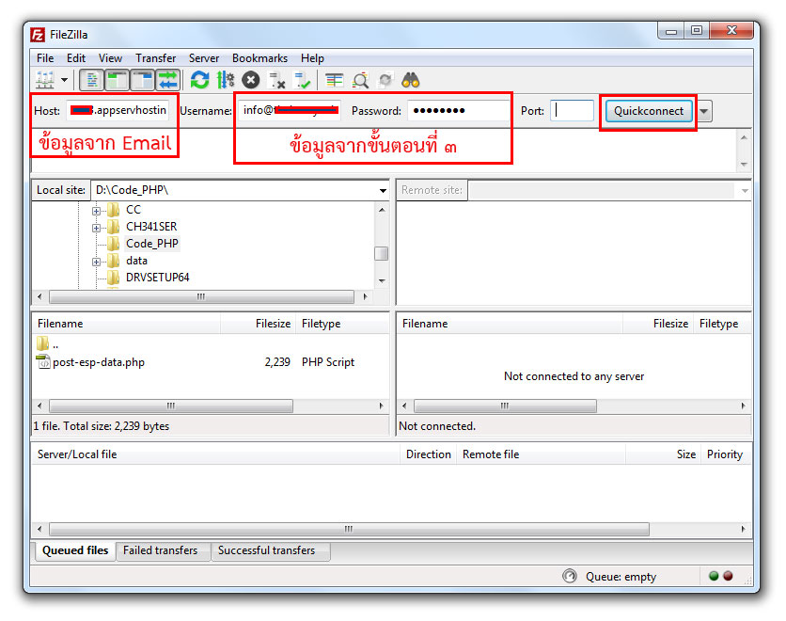Click the Direction column header

pyautogui.click(x=428, y=454)
